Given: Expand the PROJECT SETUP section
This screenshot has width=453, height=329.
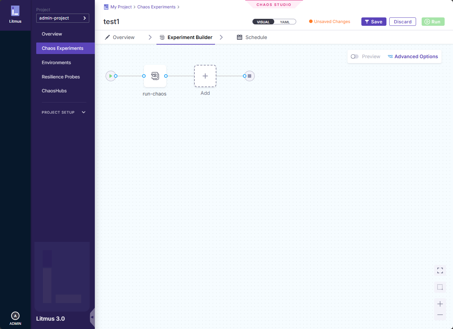Looking at the screenshot, I should pos(64,112).
